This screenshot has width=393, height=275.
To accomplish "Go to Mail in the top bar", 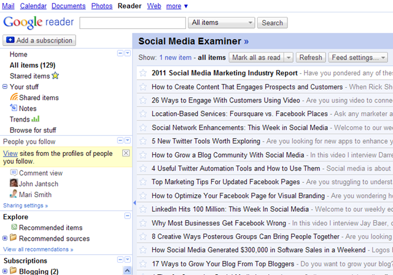I will pos(8,6).
